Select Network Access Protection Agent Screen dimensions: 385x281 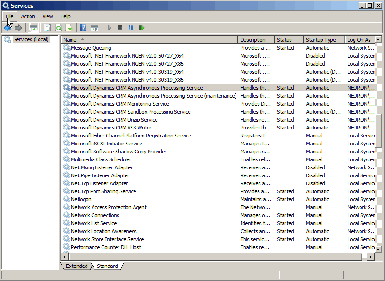click(219, 207)
